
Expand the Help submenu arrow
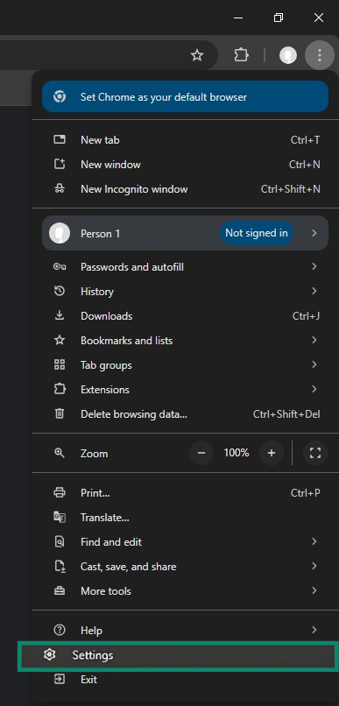click(314, 631)
